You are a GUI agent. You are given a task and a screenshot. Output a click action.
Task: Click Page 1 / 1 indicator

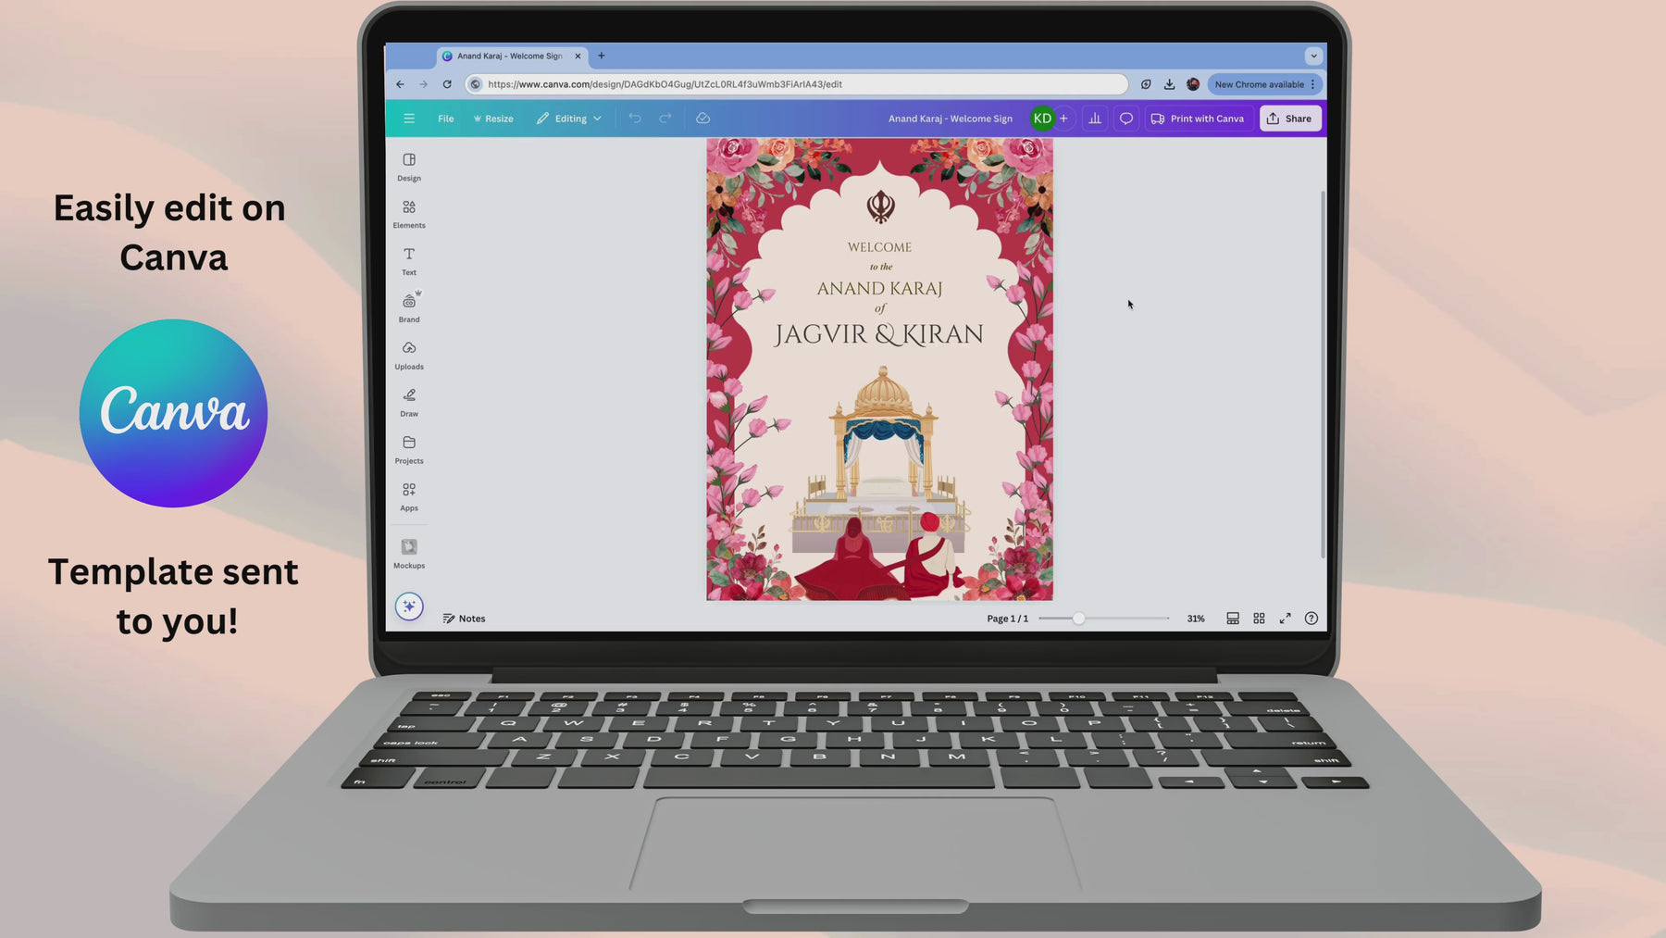pos(1007,619)
